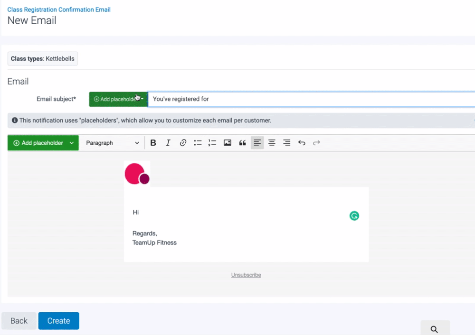Screen dimensions: 475x335
Task: Open Add placeholder dropdown in editor toolbar
Action: pyautogui.click(x=43, y=143)
